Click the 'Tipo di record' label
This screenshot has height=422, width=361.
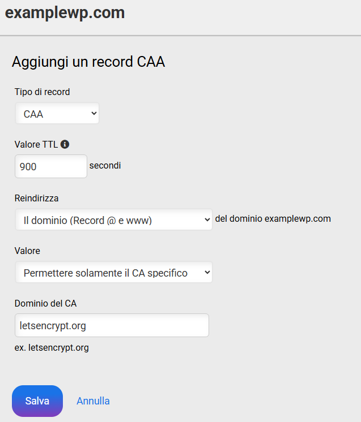[43, 92]
